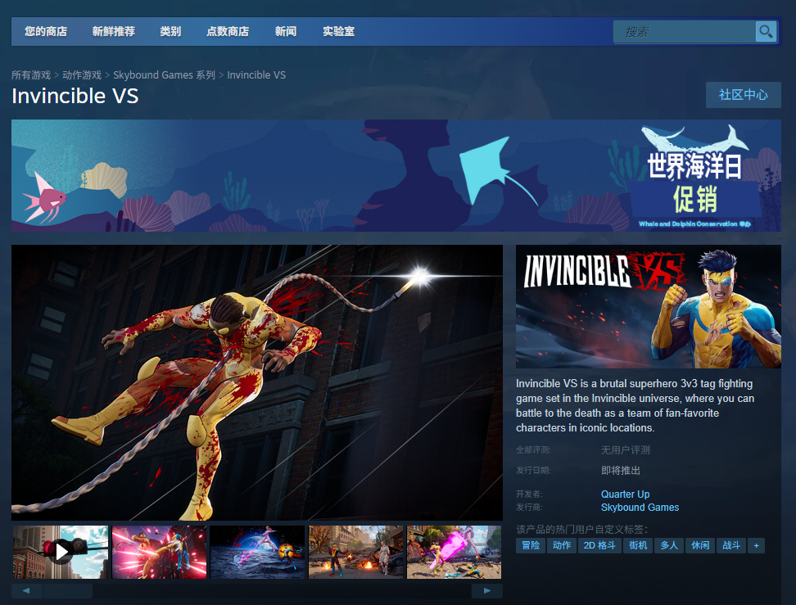The height and width of the screenshot is (605, 796).
Task: Click the 即将推出 release date text
Action: (621, 471)
